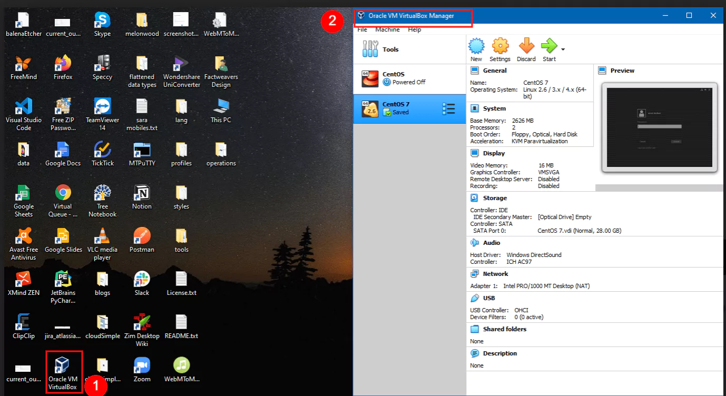The image size is (726, 396).
Task: Click CentOS 7.vdi storage entry
Action: point(580,231)
